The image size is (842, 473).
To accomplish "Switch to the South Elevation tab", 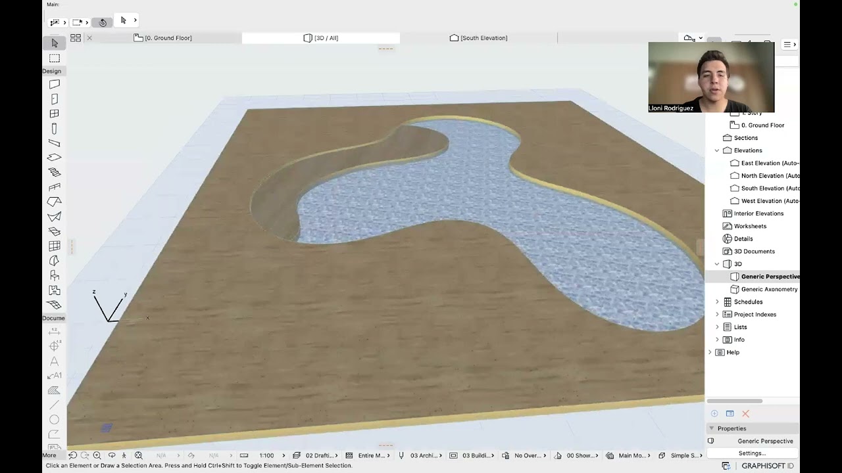I will click(x=478, y=38).
